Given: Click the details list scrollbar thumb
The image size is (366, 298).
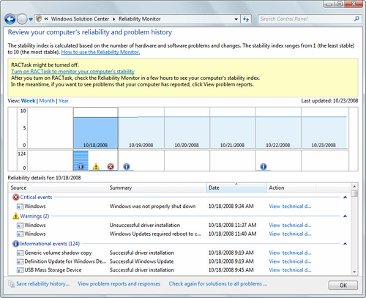Looking at the screenshot, I should click(354, 193).
